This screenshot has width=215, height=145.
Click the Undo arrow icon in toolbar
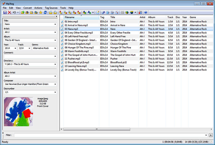[x=14, y=12]
